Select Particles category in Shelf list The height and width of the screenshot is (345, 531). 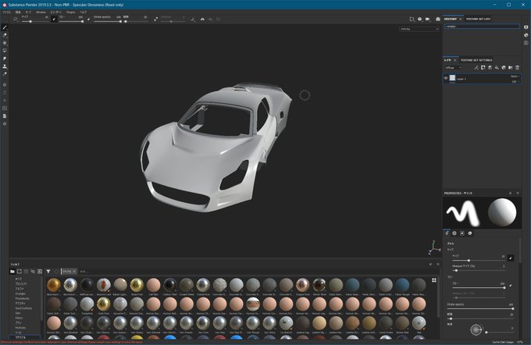pyautogui.click(x=20, y=328)
